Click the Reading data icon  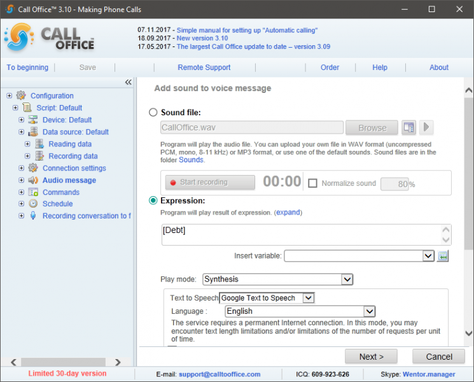tap(39, 144)
